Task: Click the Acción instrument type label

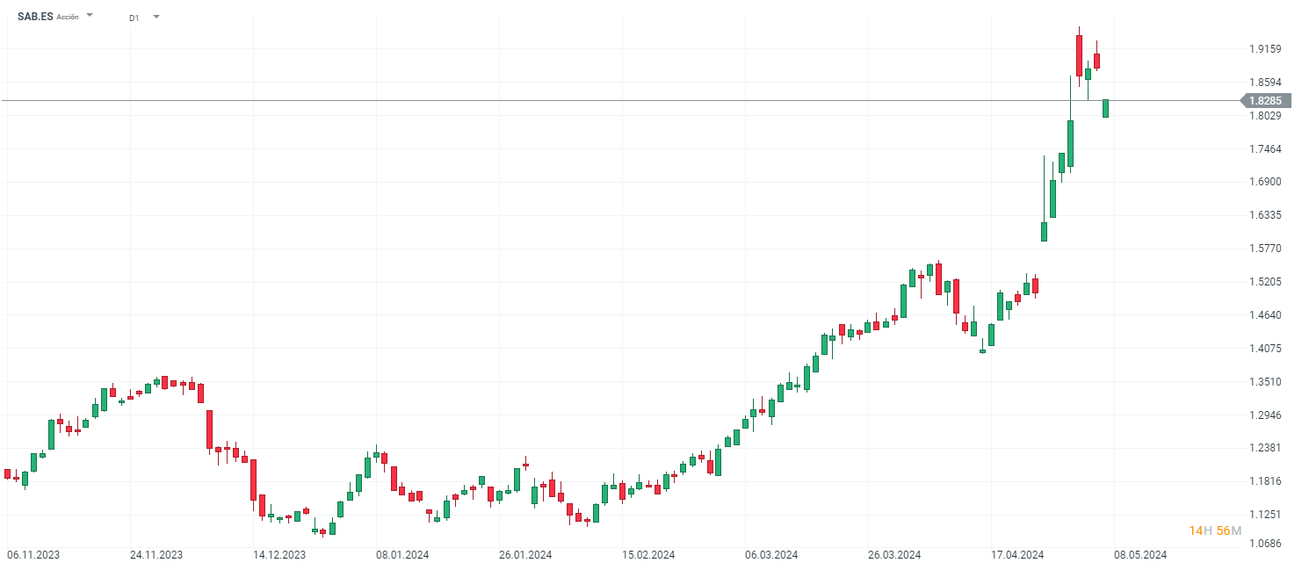Action: pyautogui.click(x=68, y=17)
